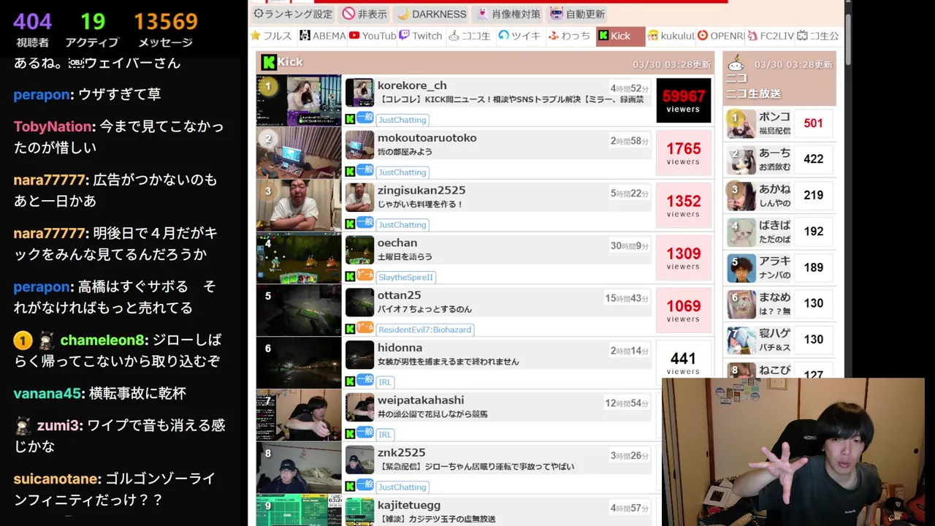Open あーち entry in ニコ生放送 ranking

pos(779,159)
